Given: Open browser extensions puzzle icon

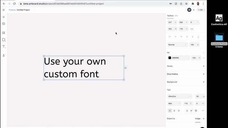Looking at the screenshot, I should tap(193, 4).
